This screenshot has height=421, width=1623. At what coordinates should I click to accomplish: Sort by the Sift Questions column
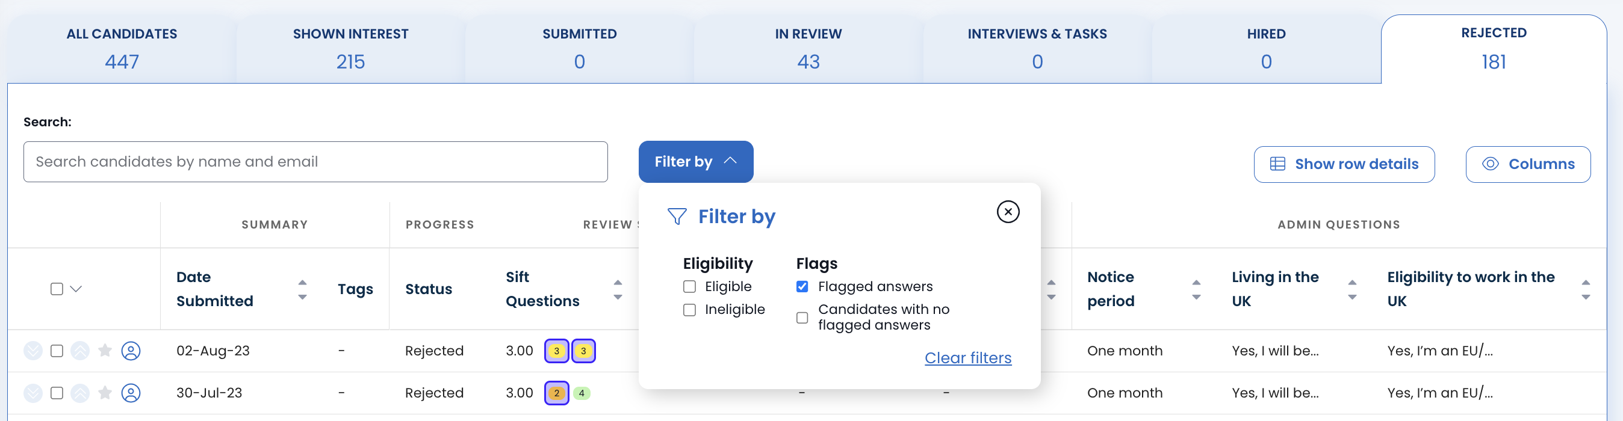click(618, 289)
